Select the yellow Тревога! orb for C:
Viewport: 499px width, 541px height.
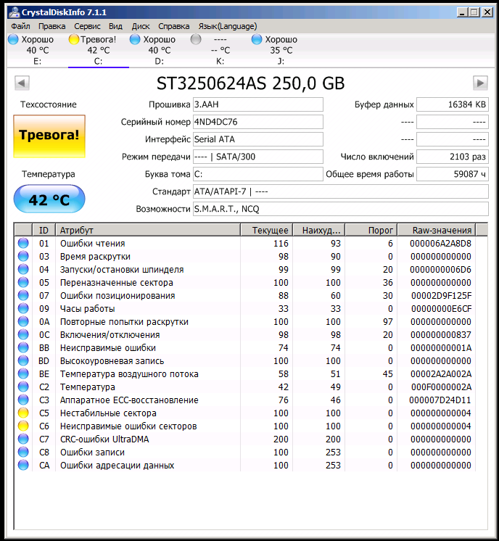(74, 39)
